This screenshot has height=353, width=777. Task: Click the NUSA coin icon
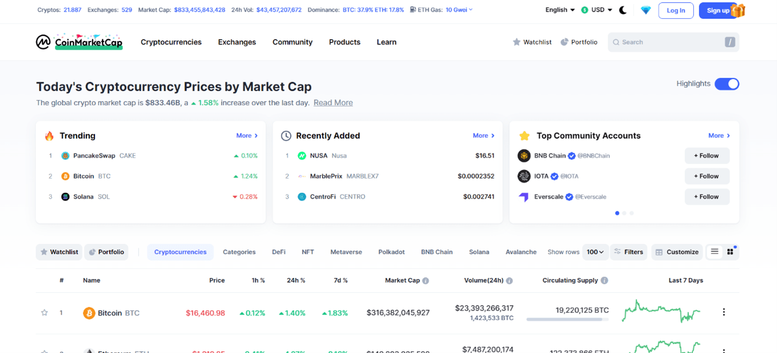[302, 156]
